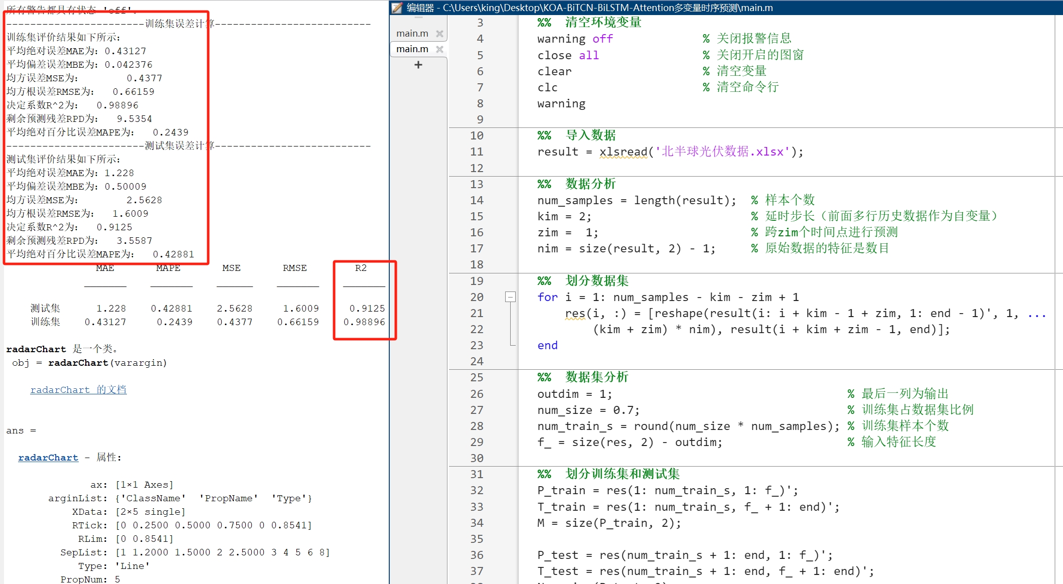Select the active main.m tab
1063x584 pixels.
(411, 49)
